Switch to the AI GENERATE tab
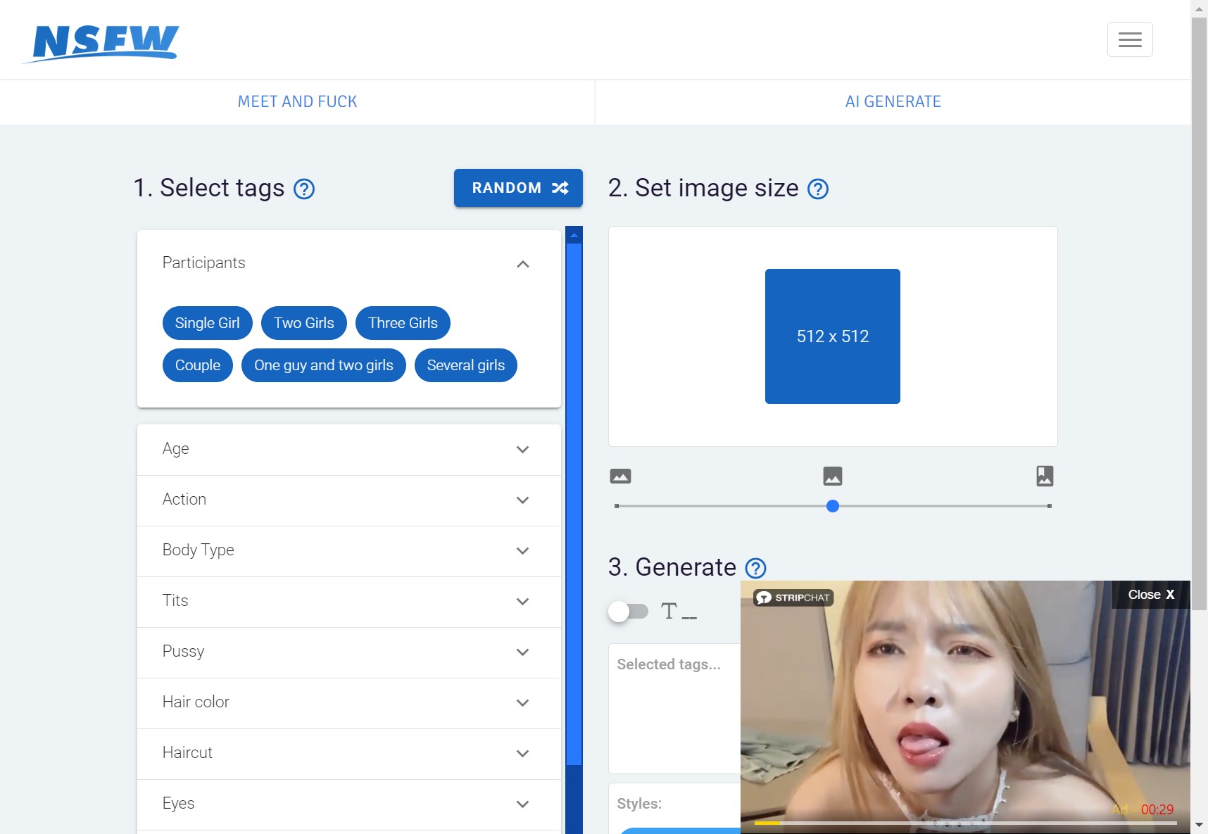Screen dimensions: 1208x834 tap(892, 102)
